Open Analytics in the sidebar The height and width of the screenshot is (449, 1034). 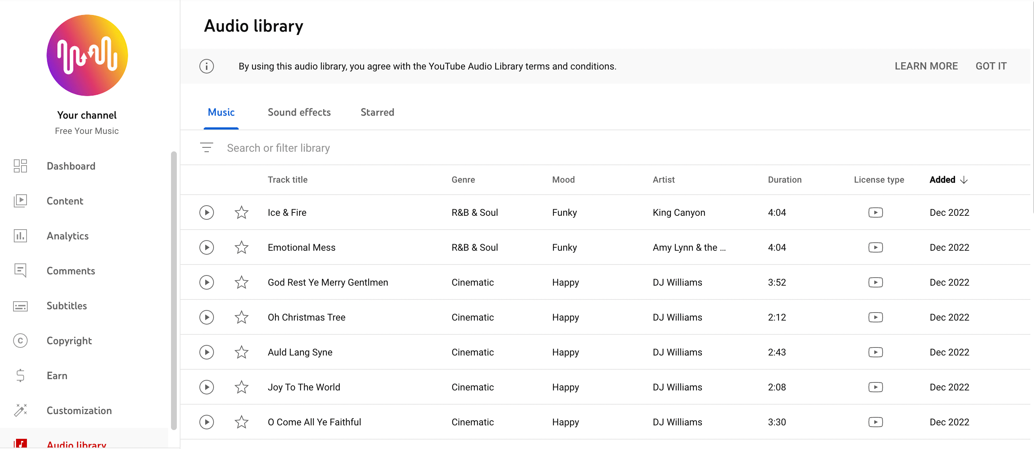click(x=67, y=236)
